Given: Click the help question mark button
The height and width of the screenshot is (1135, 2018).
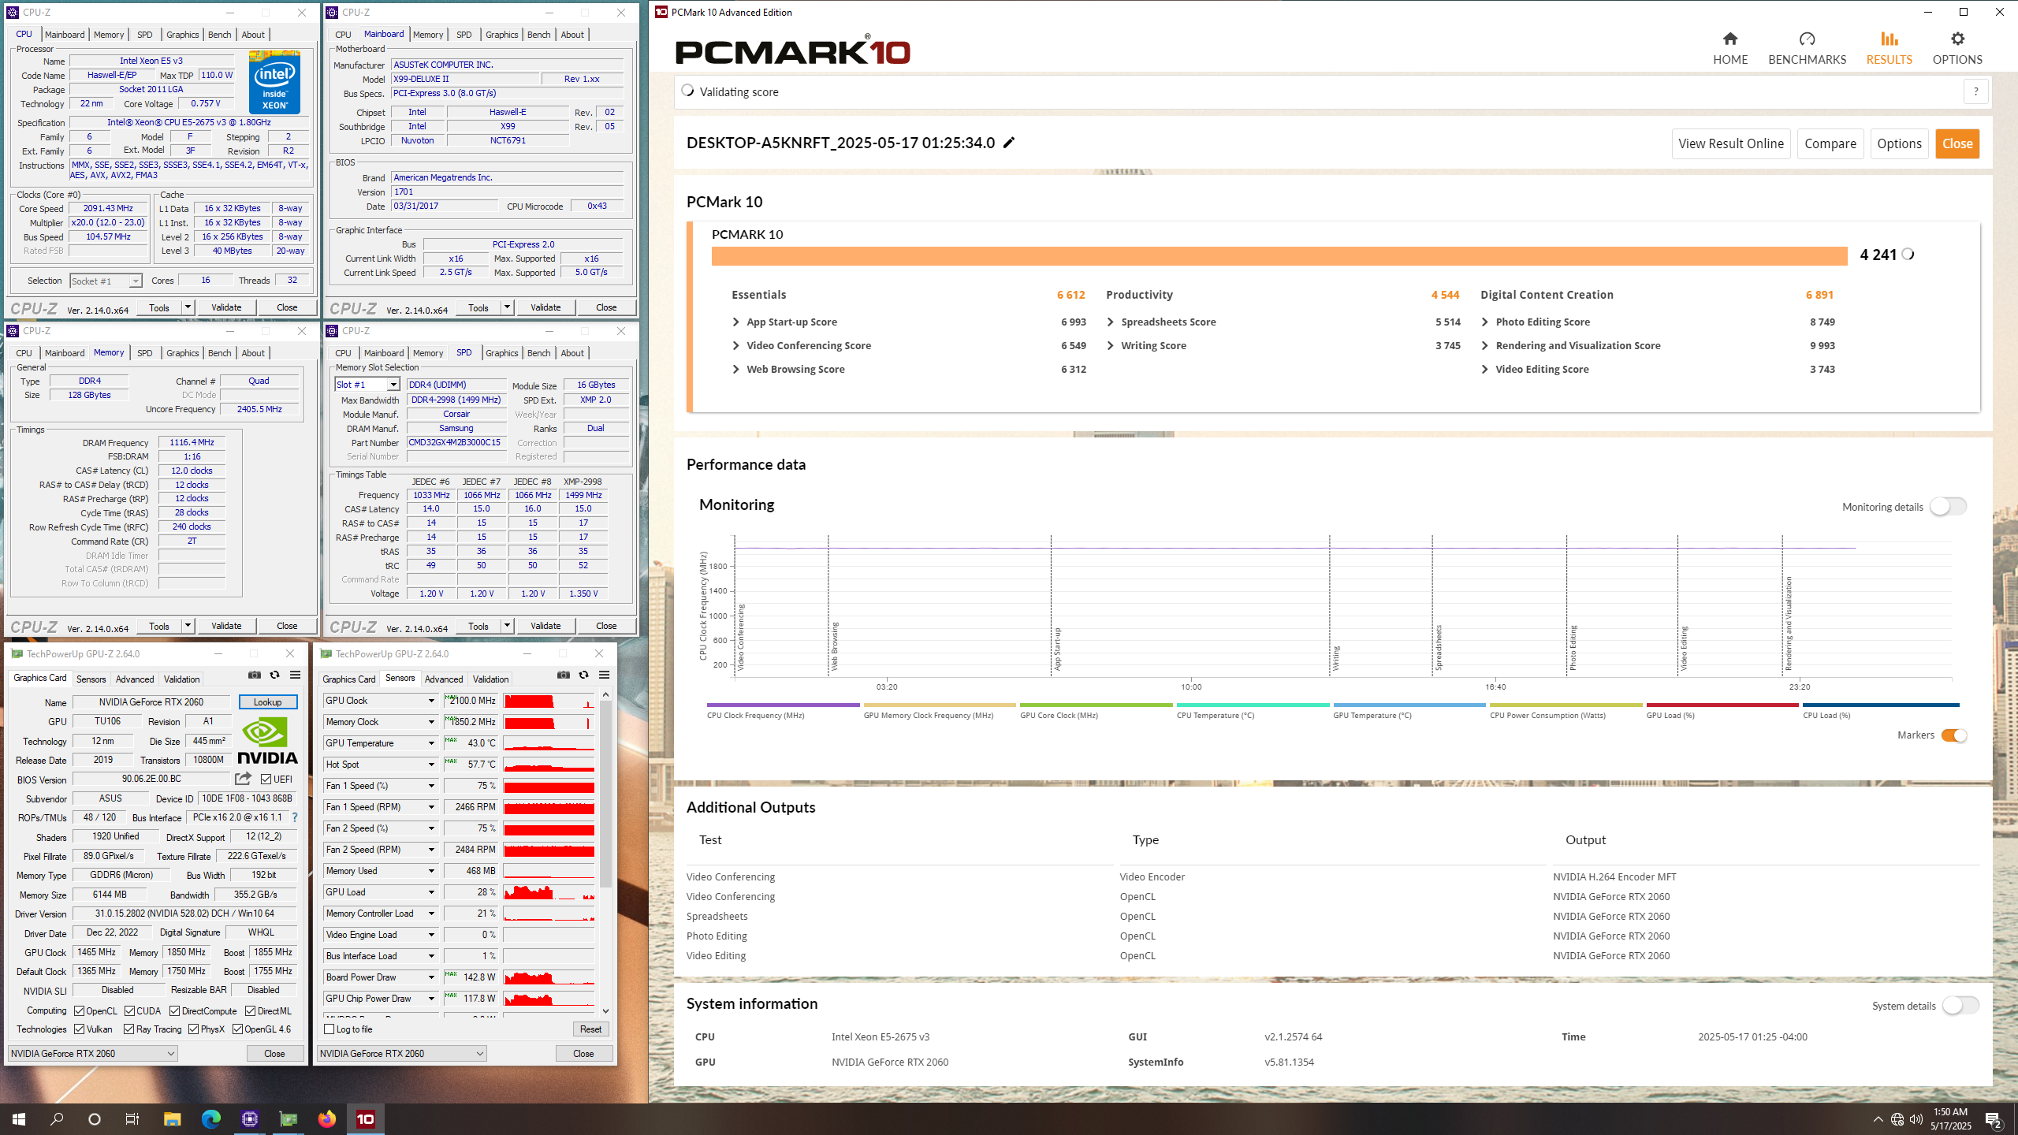Looking at the screenshot, I should pyautogui.click(x=1975, y=91).
